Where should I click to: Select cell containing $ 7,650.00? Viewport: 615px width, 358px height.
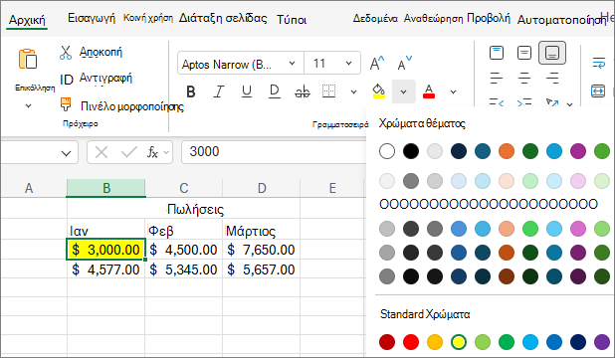[261, 250]
